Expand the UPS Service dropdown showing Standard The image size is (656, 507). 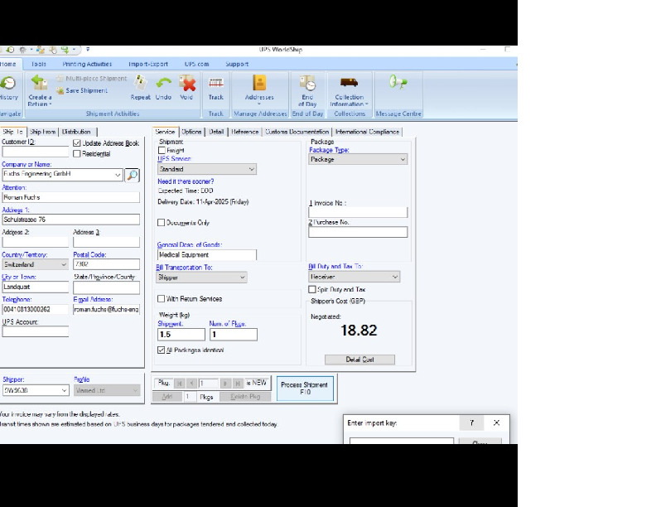(207, 169)
